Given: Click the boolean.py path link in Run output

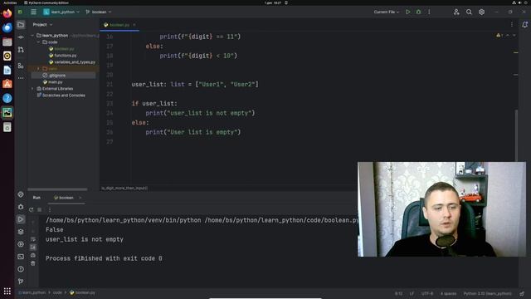Looking at the screenshot, I should pos(281,220).
